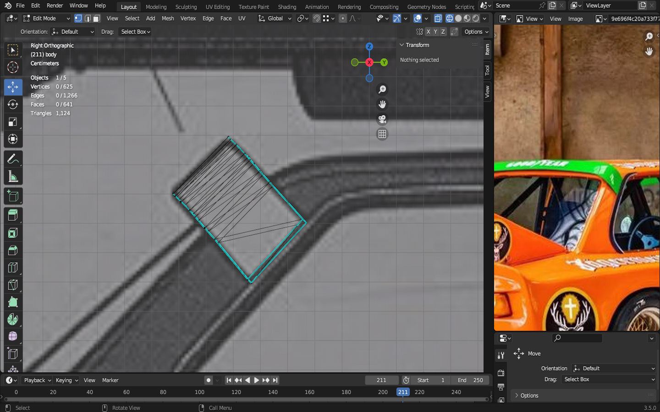Jump to the timeline end frame
The height and width of the screenshot is (412, 660).
[x=275, y=380]
